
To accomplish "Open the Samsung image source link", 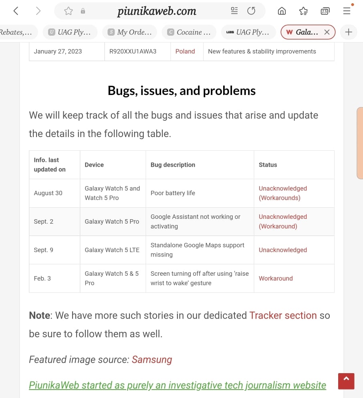I will [x=152, y=360].
